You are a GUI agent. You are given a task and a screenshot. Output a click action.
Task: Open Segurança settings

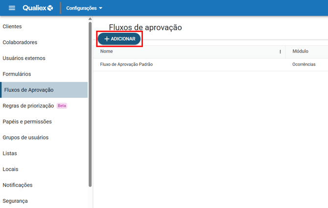click(15, 201)
